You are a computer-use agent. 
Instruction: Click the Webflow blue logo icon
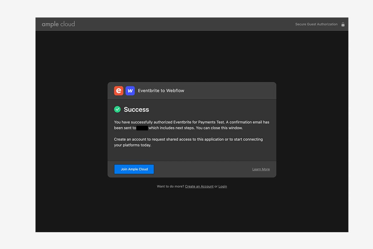(130, 91)
